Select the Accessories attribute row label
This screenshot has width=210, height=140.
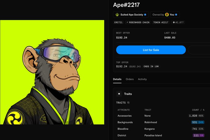click(x=124, y=116)
